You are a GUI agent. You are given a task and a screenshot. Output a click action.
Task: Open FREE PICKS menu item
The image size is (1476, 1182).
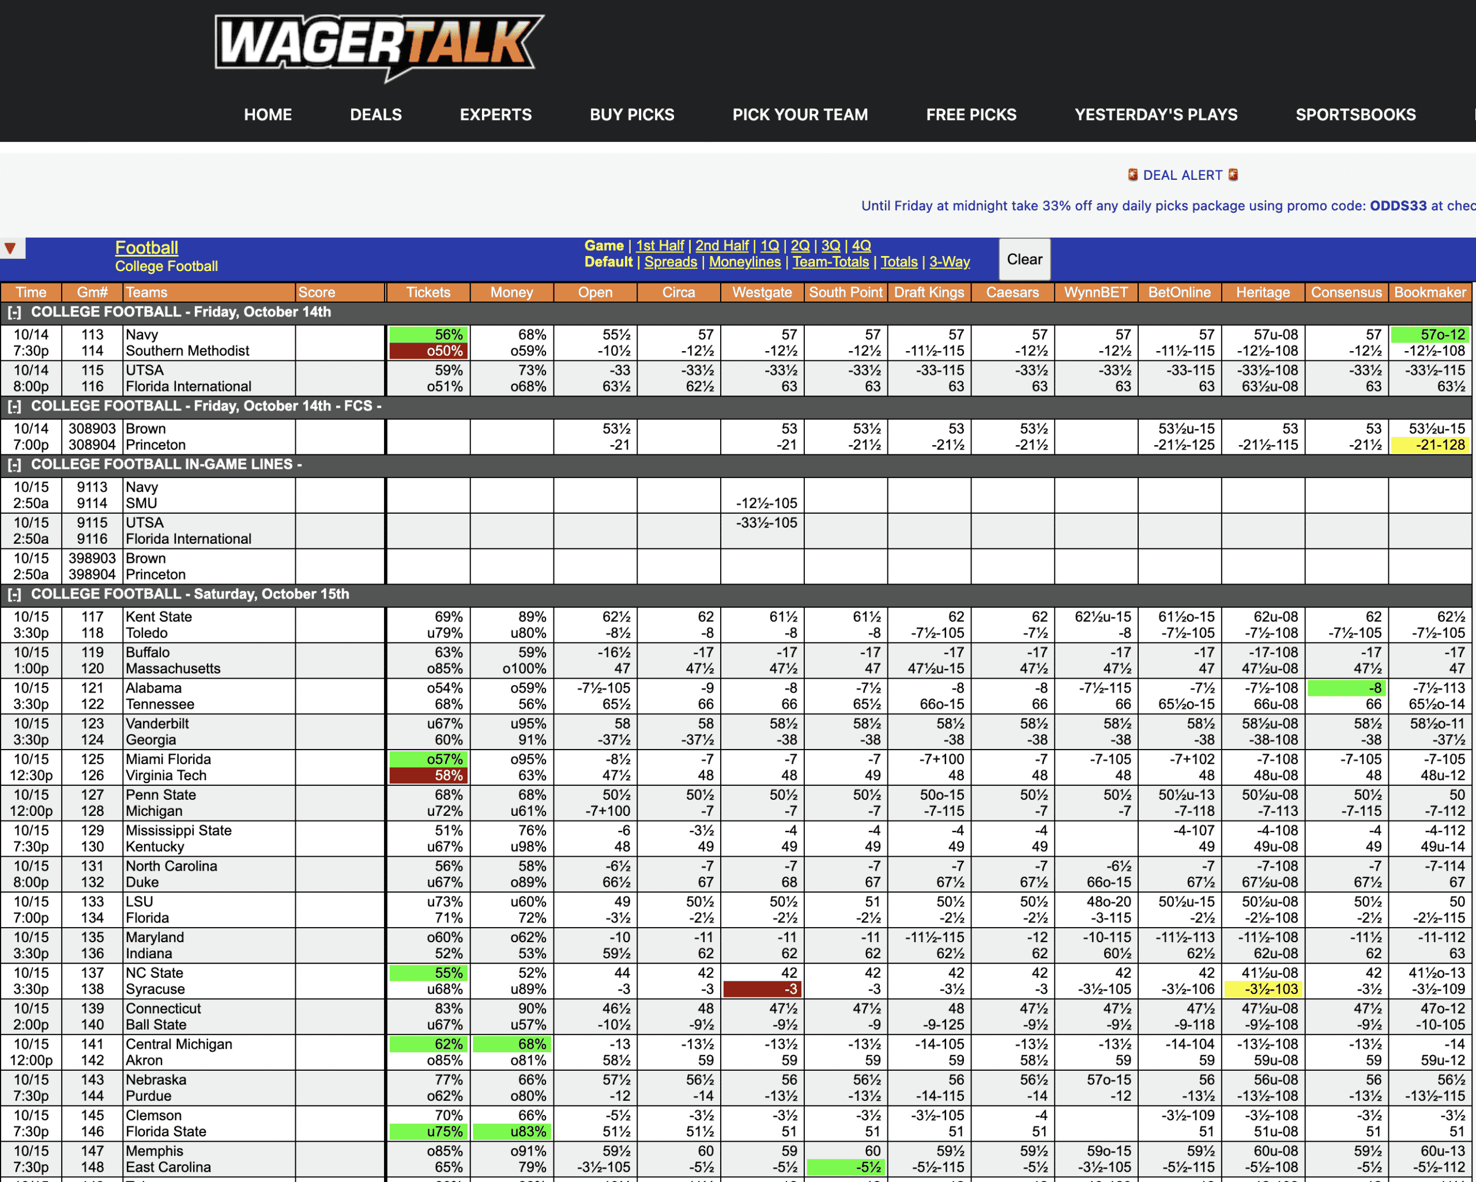point(971,115)
